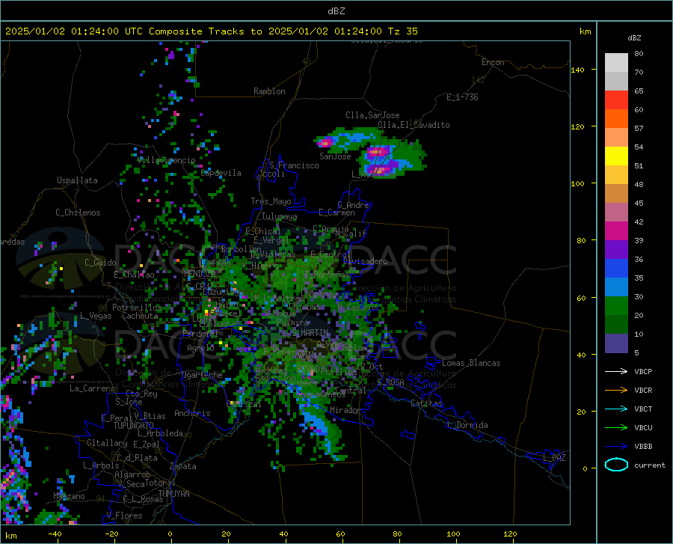Select the magenta swatch in the legend
The image size is (673, 544).
pyautogui.click(x=616, y=231)
